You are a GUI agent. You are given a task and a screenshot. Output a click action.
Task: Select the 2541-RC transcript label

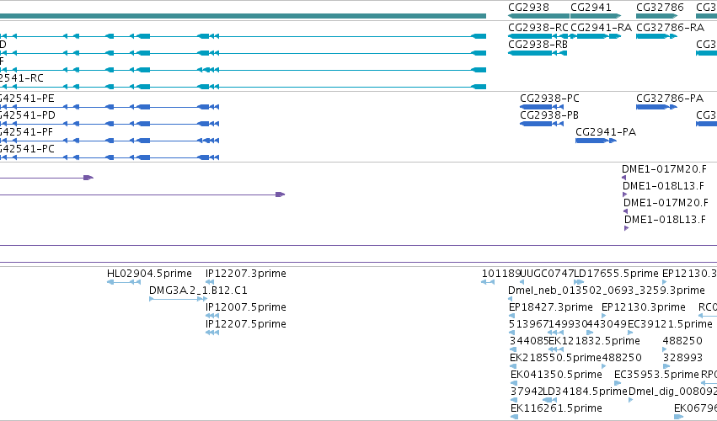point(22,78)
